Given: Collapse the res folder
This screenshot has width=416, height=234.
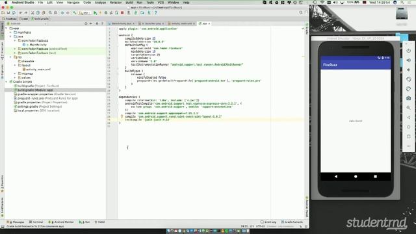Looking at the screenshot, I should [10, 57].
